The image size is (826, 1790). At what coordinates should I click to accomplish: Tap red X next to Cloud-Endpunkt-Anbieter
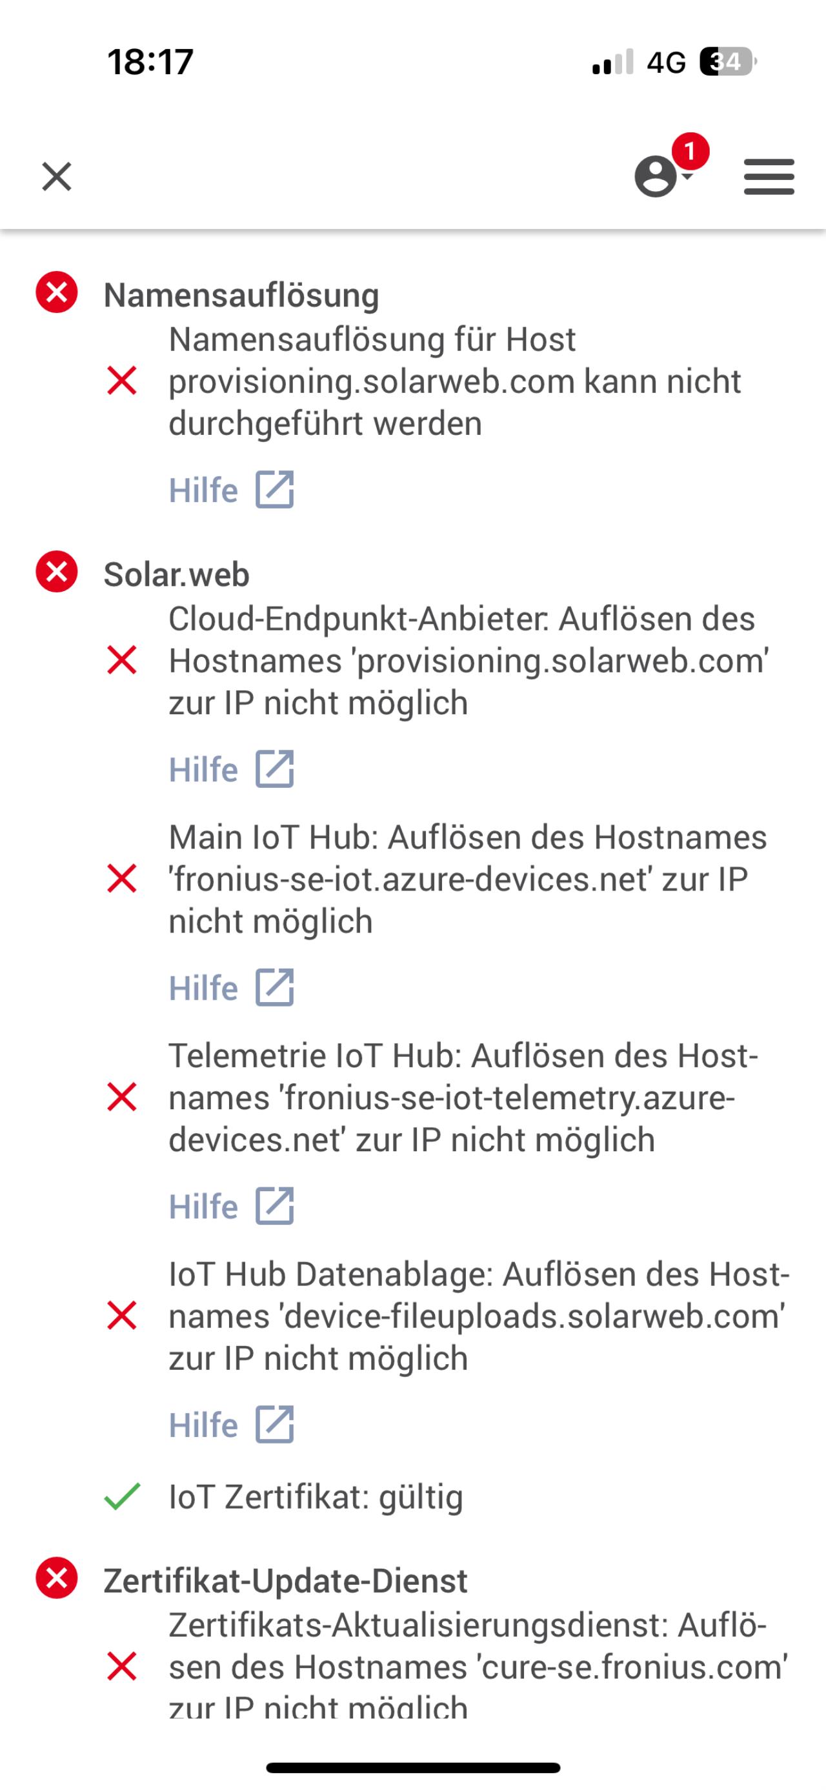[121, 660]
